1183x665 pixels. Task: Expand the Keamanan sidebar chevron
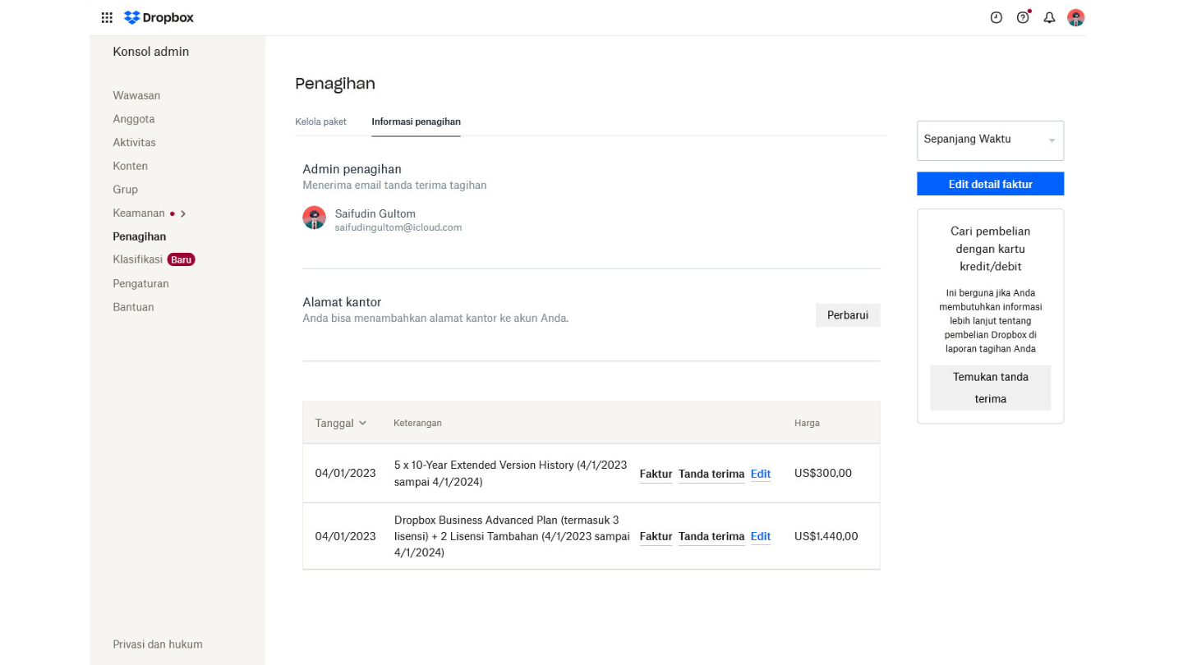(x=183, y=213)
